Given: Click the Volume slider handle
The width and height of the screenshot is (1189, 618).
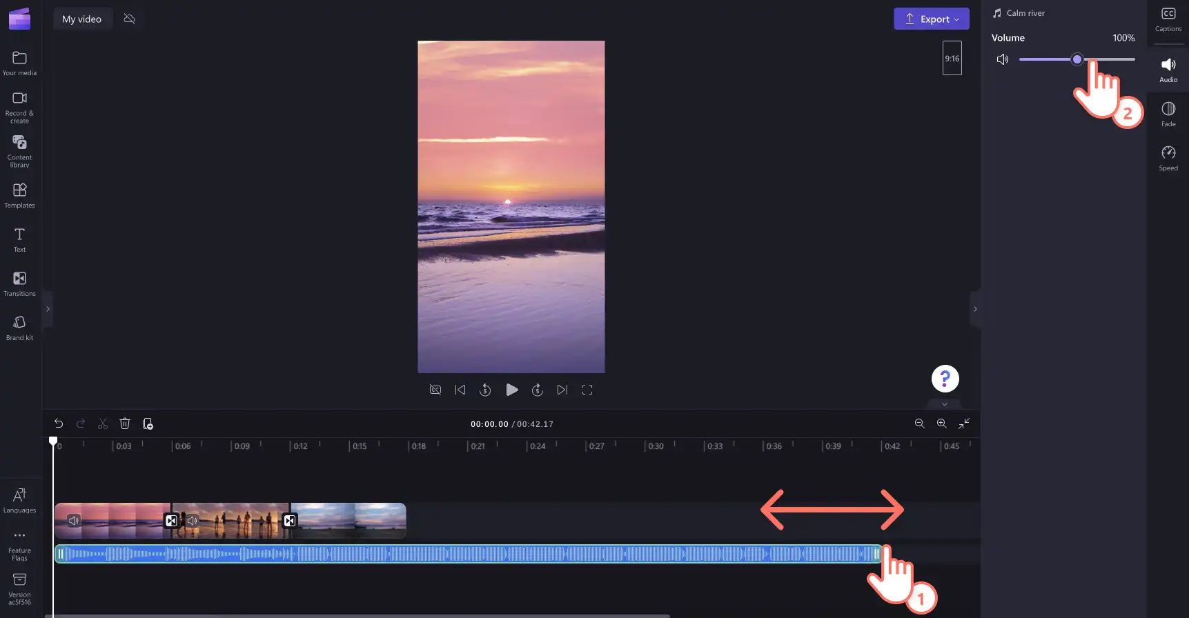Looking at the screenshot, I should 1077,59.
